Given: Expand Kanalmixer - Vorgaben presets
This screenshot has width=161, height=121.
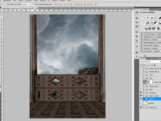Looking at the screenshot, I should pyautogui.click(x=142, y=48).
